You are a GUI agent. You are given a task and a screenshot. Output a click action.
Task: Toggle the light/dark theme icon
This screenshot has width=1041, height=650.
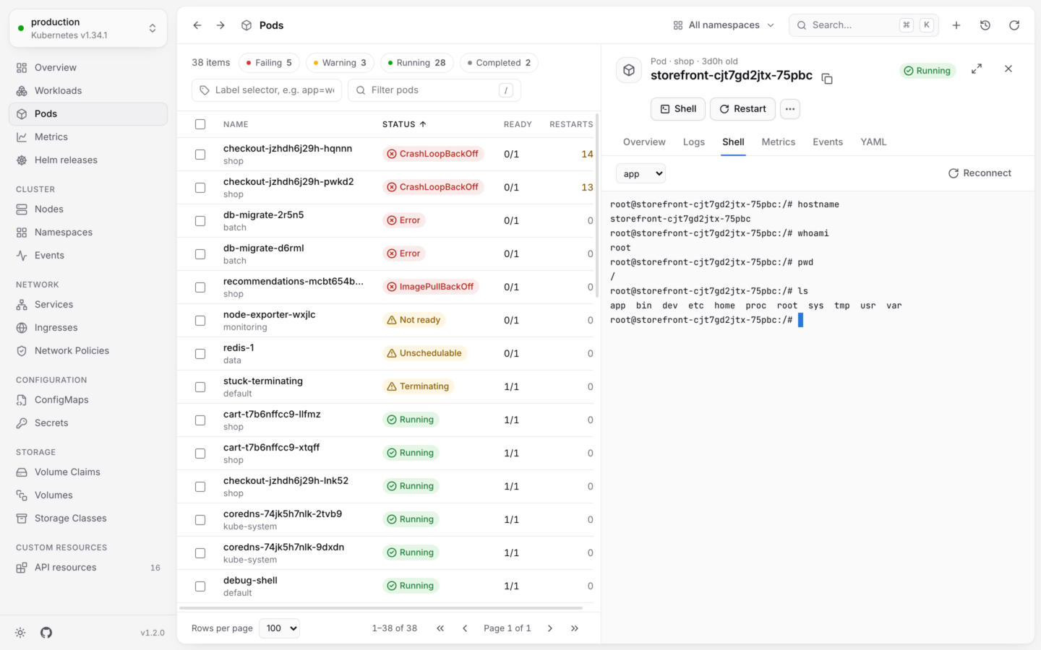(x=20, y=633)
